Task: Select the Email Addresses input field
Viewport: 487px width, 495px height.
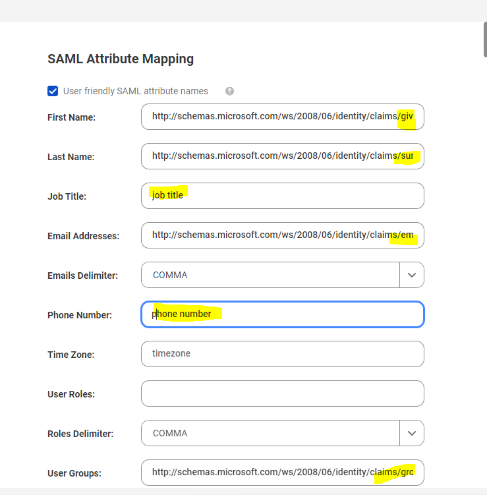Action: click(x=283, y=235)
